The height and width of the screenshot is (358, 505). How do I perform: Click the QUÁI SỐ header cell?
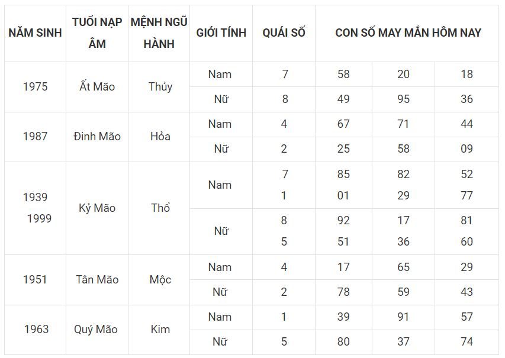[x=284, y=33]
